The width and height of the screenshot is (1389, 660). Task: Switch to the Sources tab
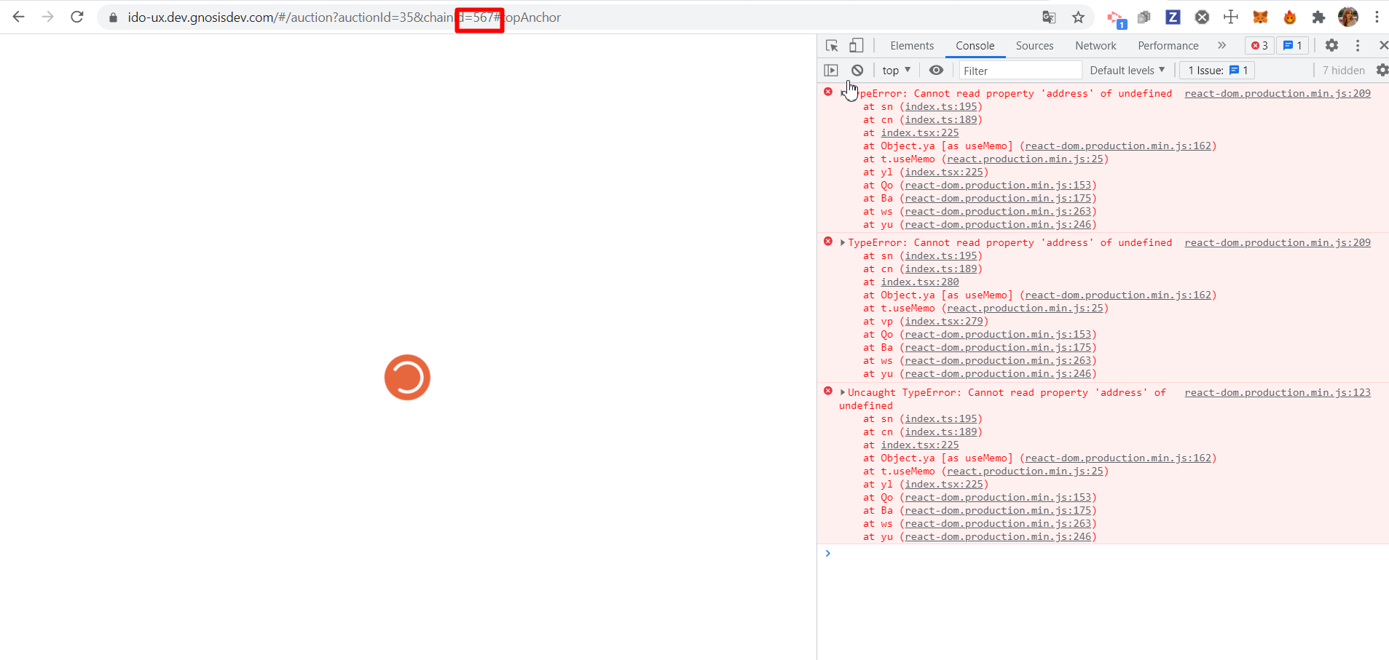[x=1034, y=45]
